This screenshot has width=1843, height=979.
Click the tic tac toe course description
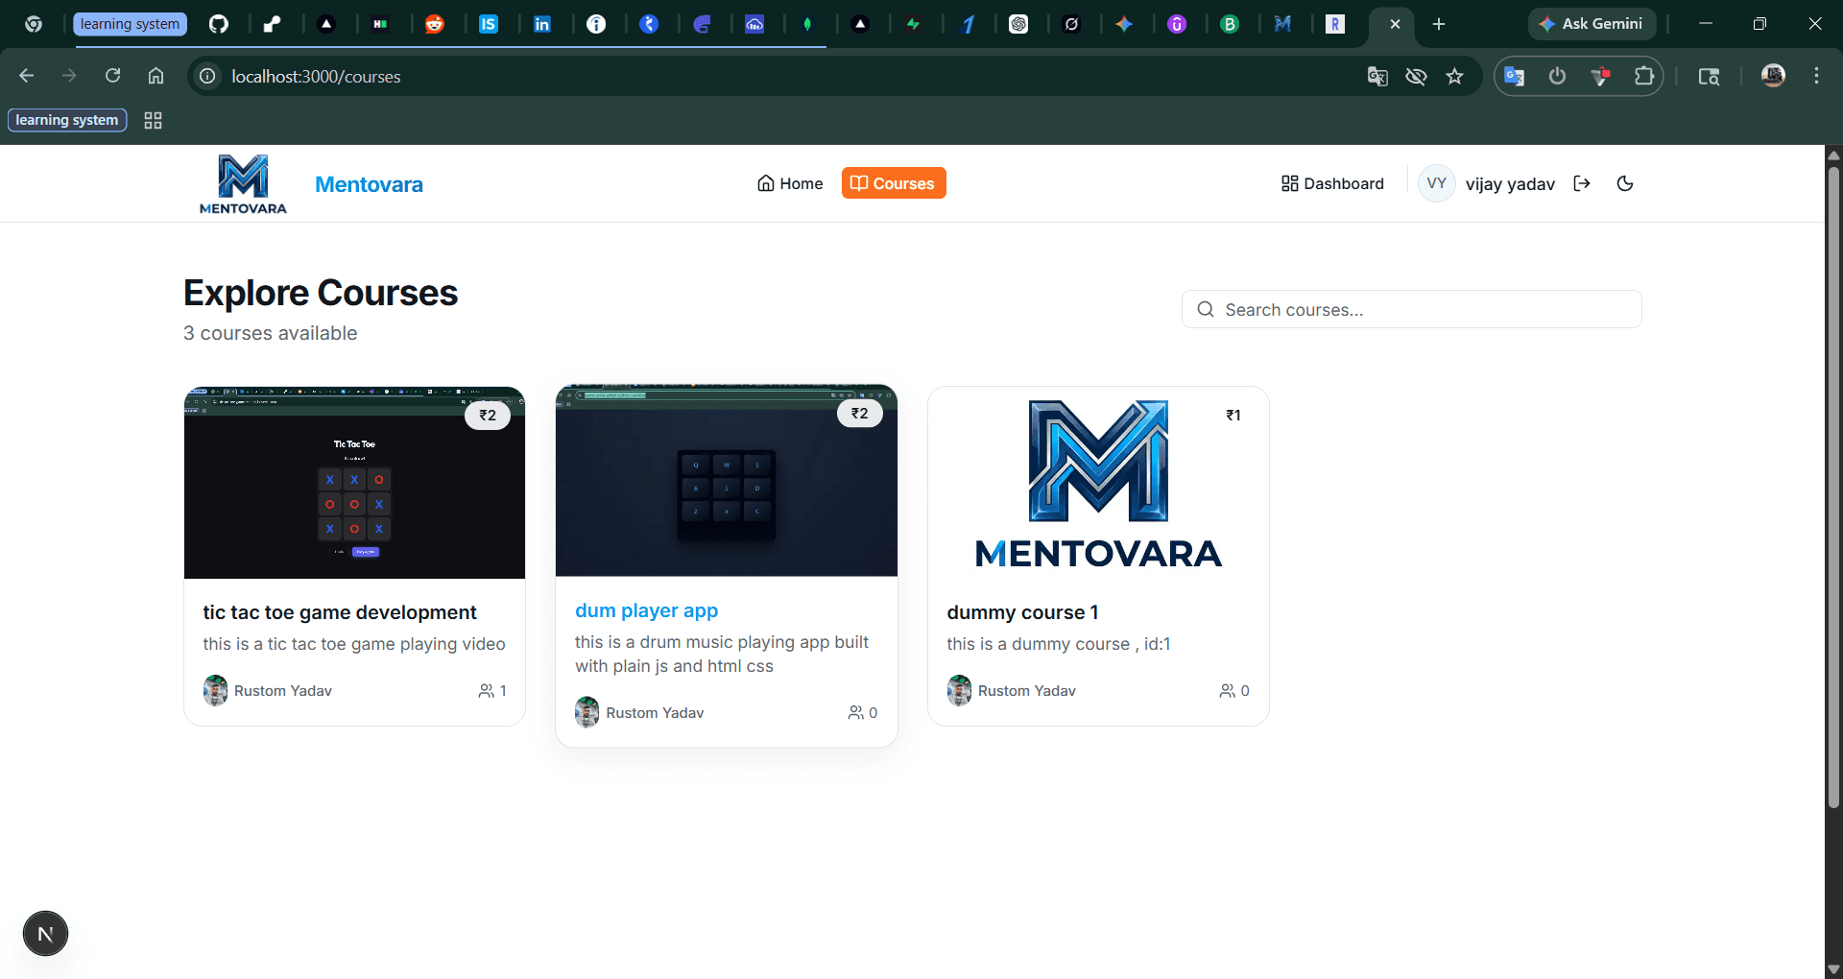click(354, 644)
